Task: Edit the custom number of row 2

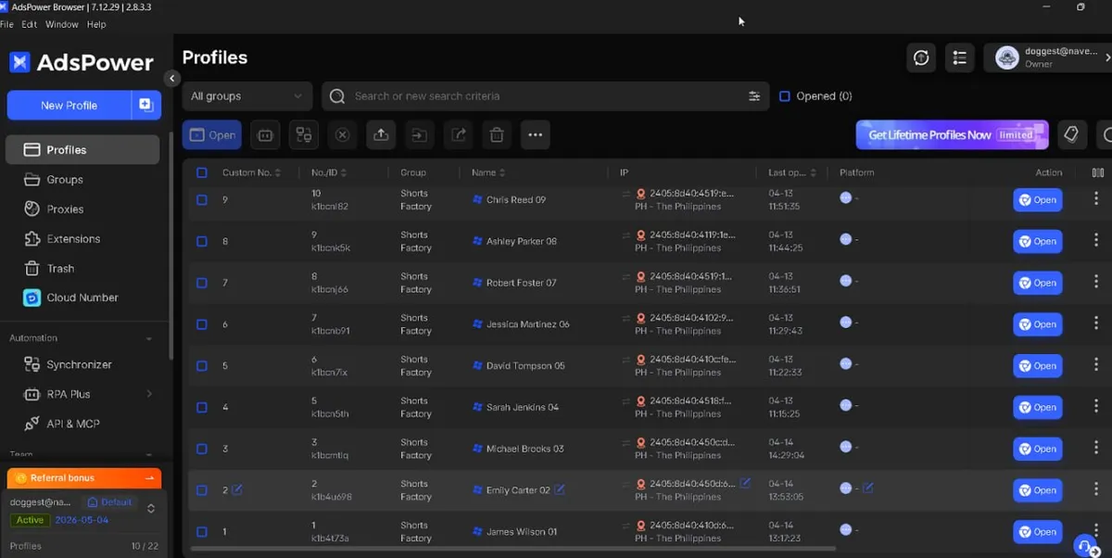Action: click(x=237, y=489)
